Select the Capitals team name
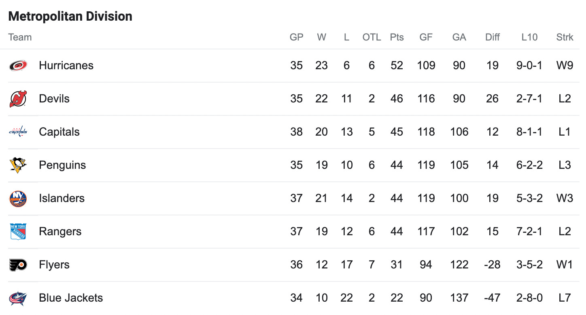Image resolution: width=586 pixels, height=315 pixels. [x=59, y=132]
